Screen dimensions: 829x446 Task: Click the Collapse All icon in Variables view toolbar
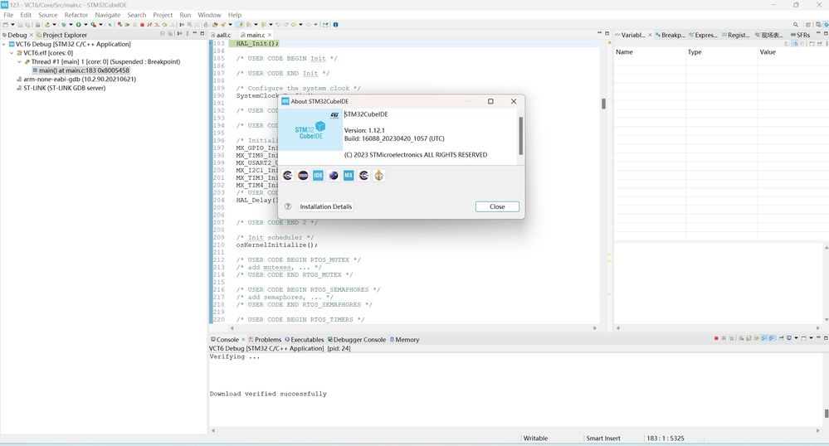coord(802,43)
